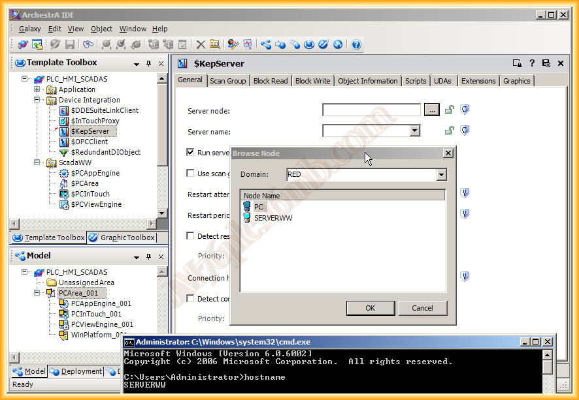Click the Delete (X) toolbar icon
Screen dimensions: 579x400
201,44
